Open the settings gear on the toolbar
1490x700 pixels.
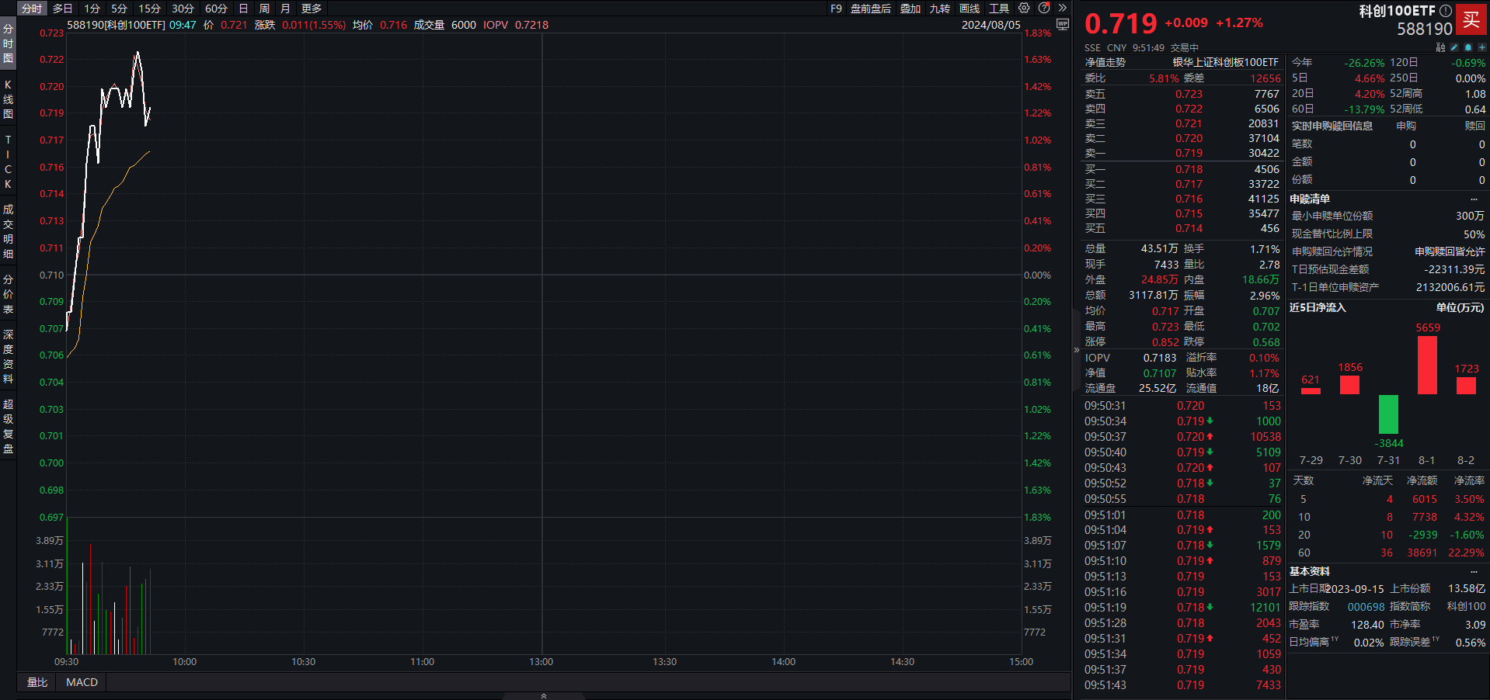click(x=1024, y=8)
